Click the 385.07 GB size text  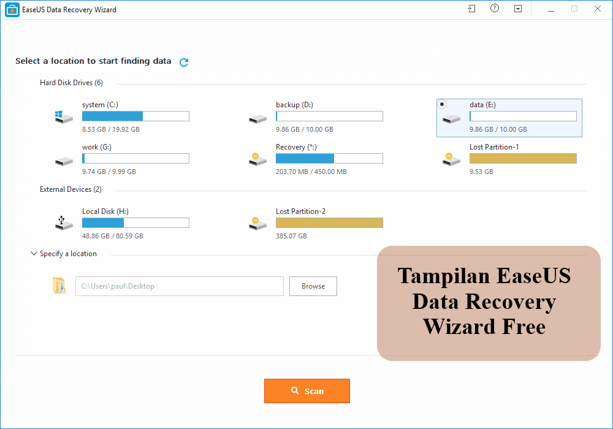(x=291, y=236)
